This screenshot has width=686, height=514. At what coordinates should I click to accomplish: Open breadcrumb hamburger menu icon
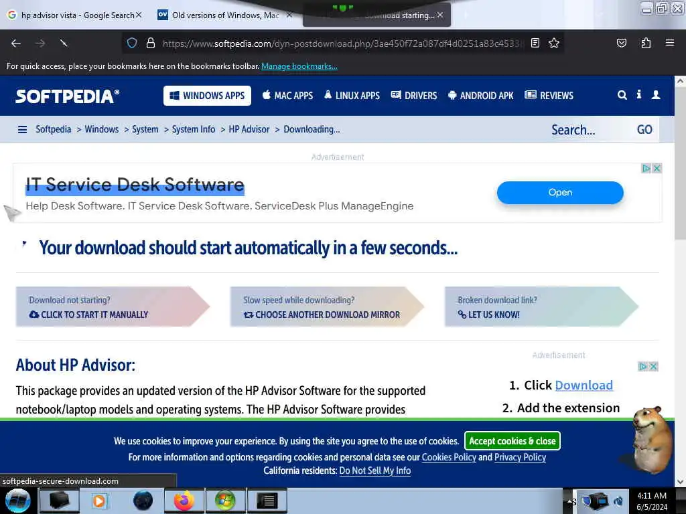pos(22,129)
